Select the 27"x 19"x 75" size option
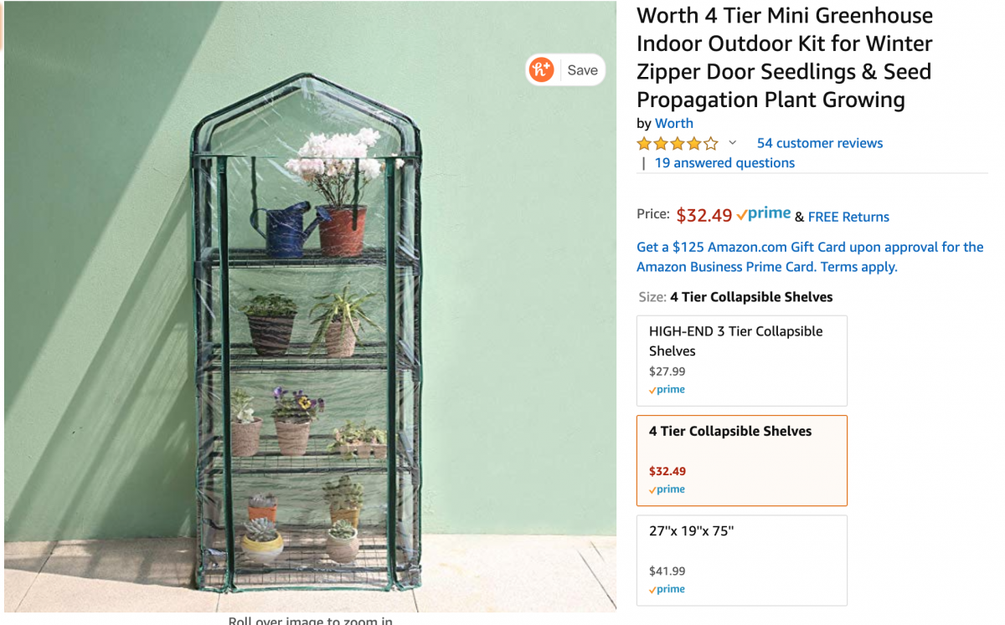The height and width of the screenshot is (625, 1005). (741, 559)
